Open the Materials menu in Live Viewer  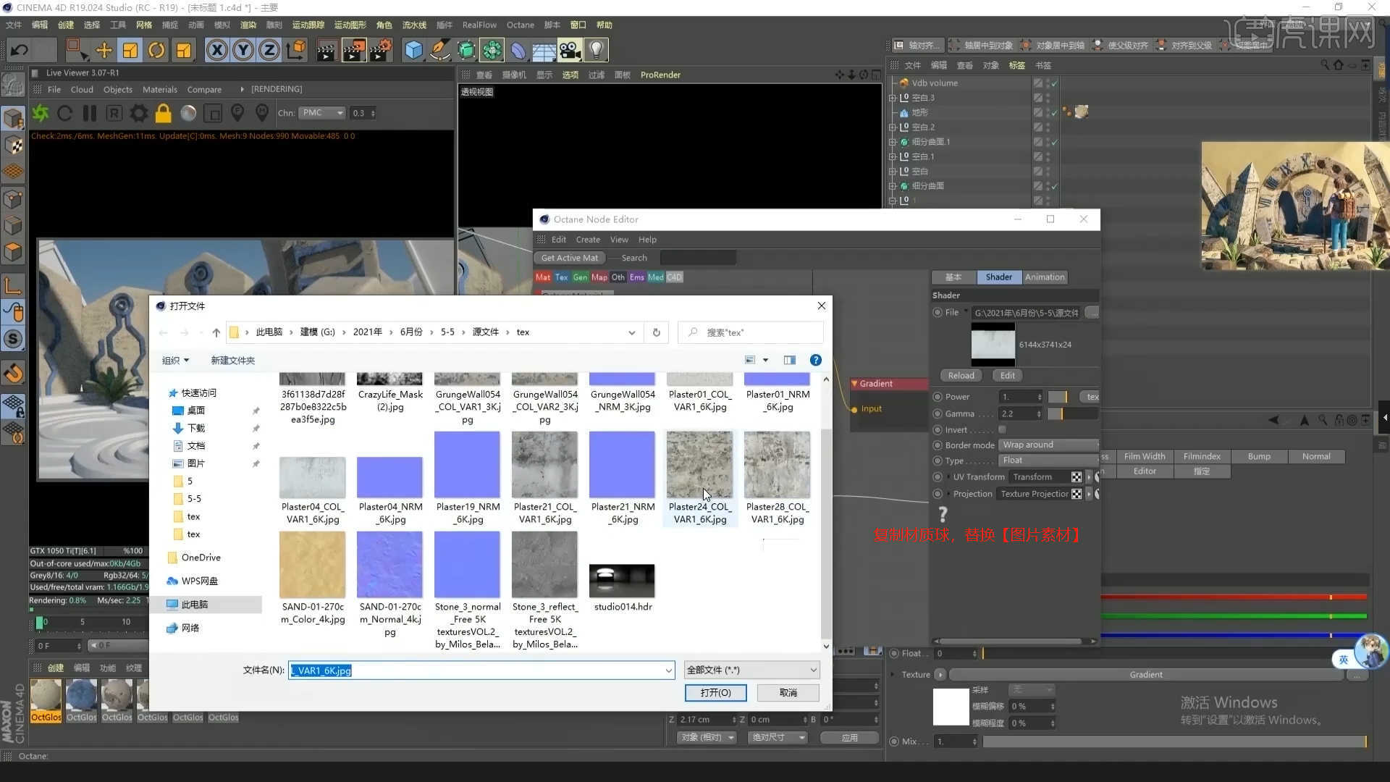[x=159, y=89]
